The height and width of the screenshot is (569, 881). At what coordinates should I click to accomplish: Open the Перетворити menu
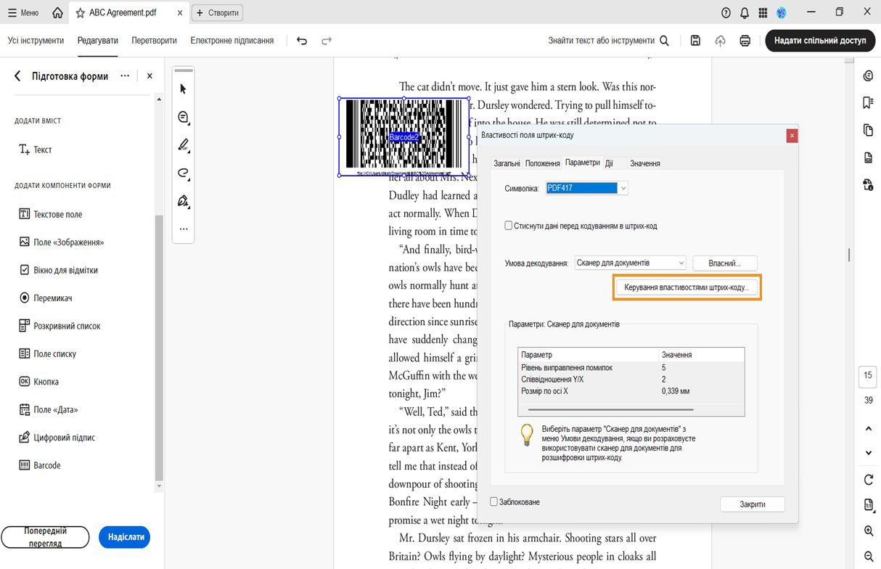click(154, 41)
